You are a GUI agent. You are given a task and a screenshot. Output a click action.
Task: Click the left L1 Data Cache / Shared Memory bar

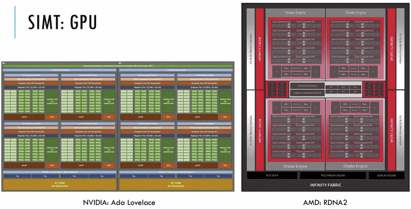point(59,172)
